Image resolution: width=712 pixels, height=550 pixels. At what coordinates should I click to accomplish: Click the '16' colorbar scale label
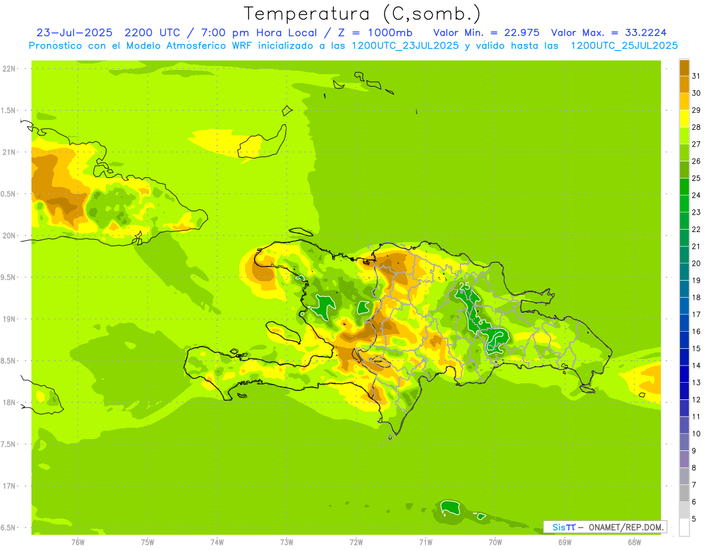point(697,332)
